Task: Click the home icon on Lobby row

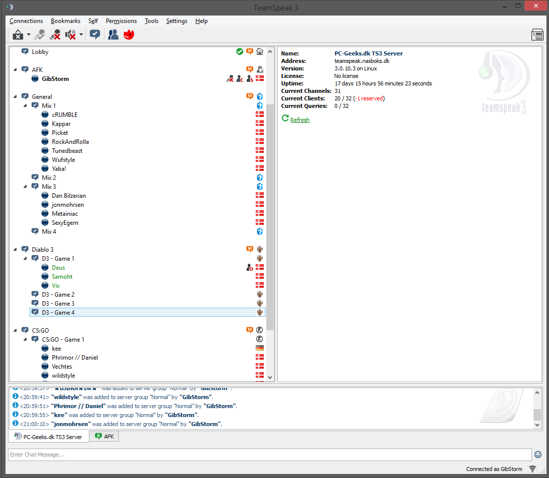Action: click(x=259, y=51)
